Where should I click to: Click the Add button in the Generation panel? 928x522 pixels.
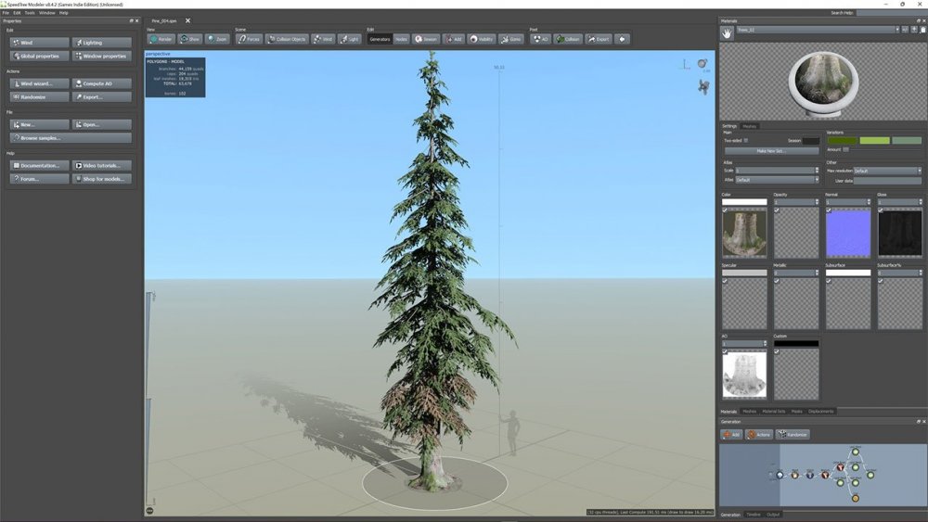(x=732, y=435)
